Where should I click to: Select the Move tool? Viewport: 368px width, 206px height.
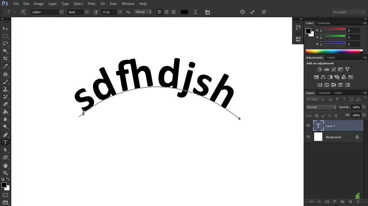point(5,28)
